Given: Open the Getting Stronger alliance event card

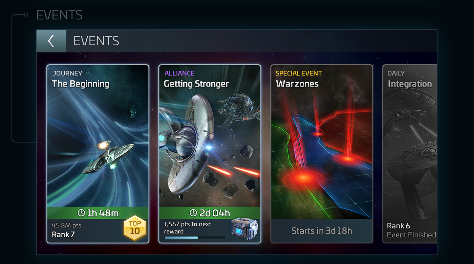Looking at the screenshot, I should pos(210,154).
